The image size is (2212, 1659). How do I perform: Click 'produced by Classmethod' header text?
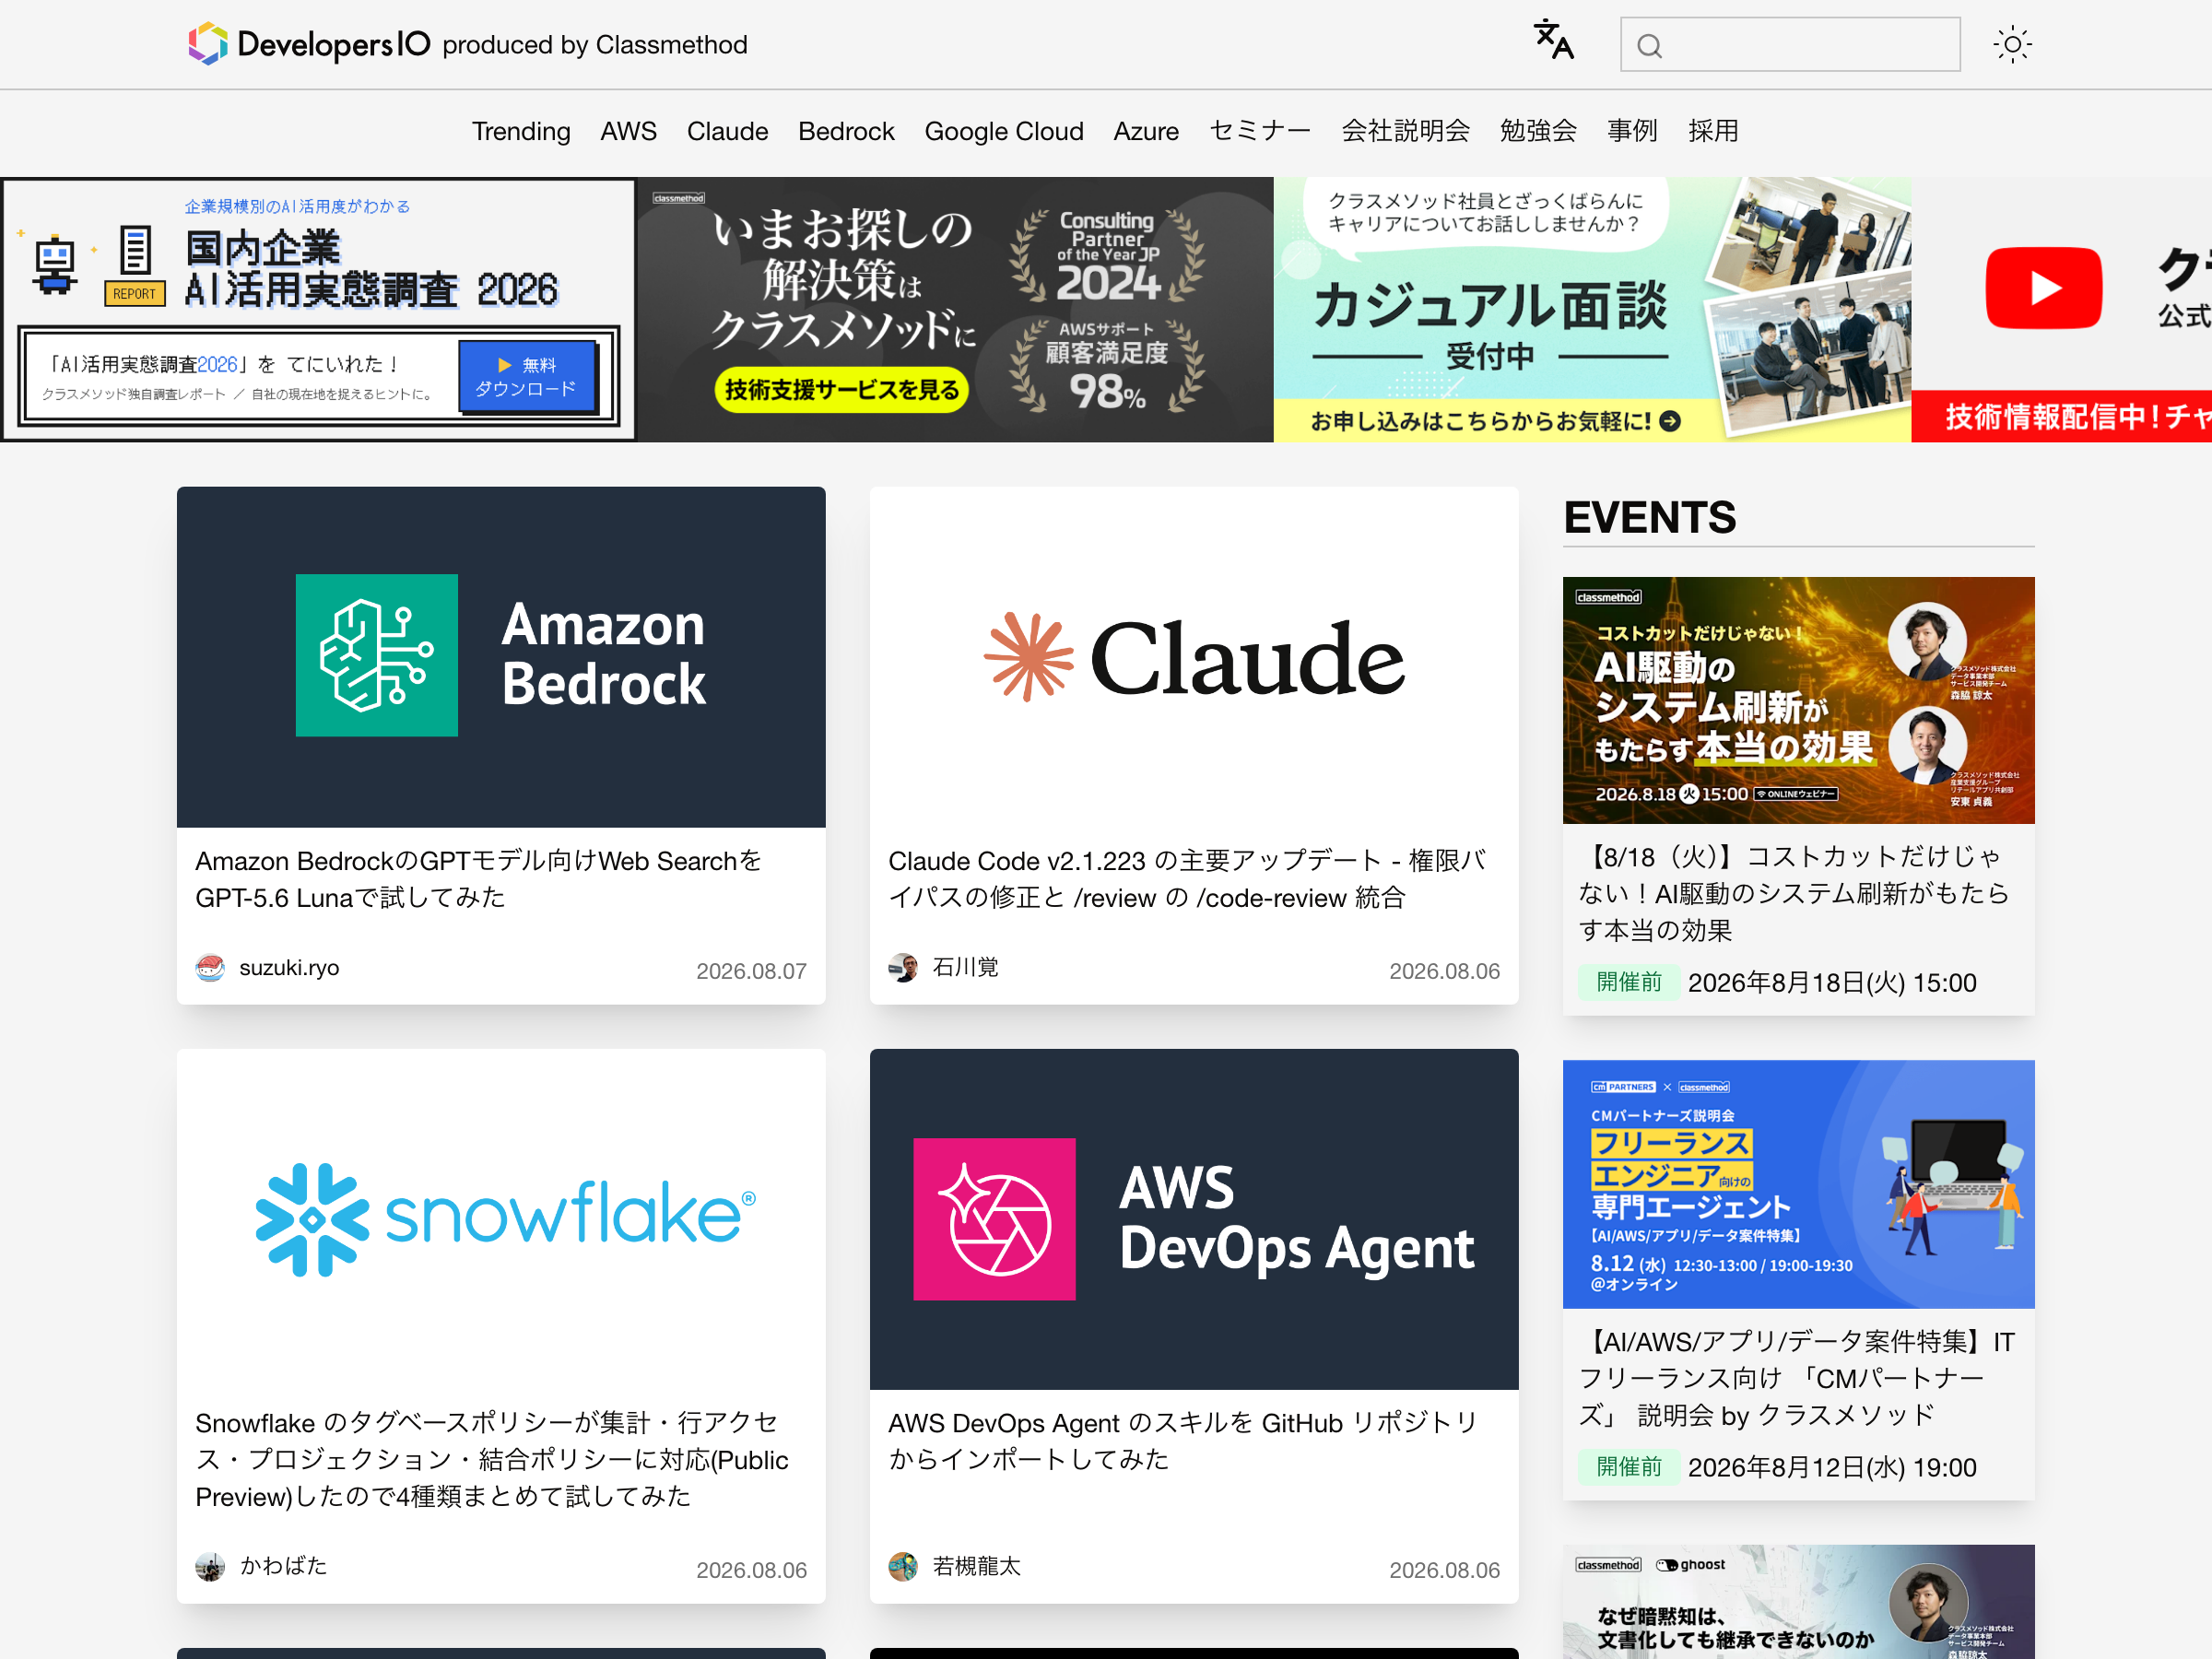click(595, 45)
